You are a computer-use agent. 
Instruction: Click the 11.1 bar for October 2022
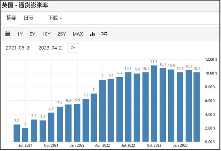click(x=154, y=103)
